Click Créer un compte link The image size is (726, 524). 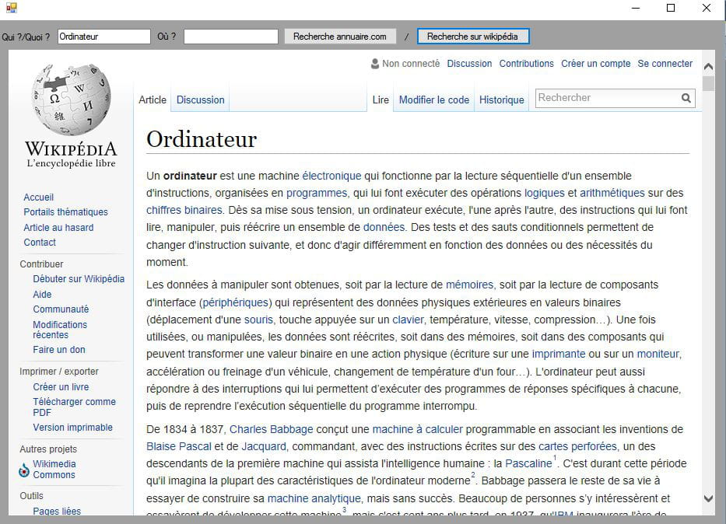pos(595,63)
